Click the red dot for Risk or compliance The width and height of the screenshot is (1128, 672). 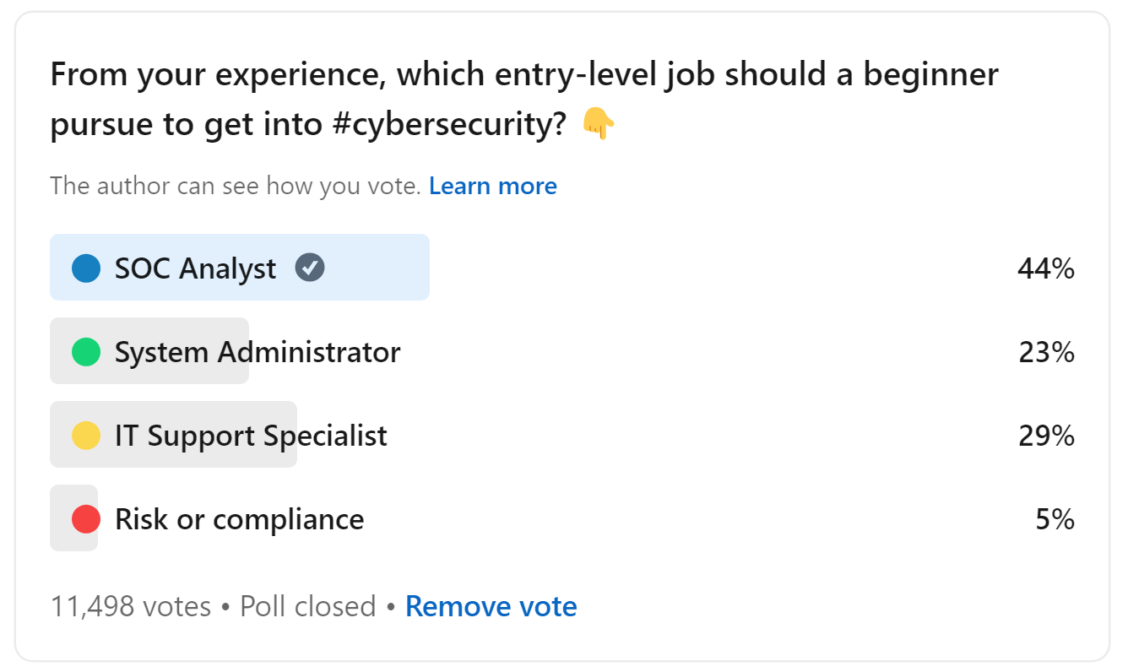point(86,519)
